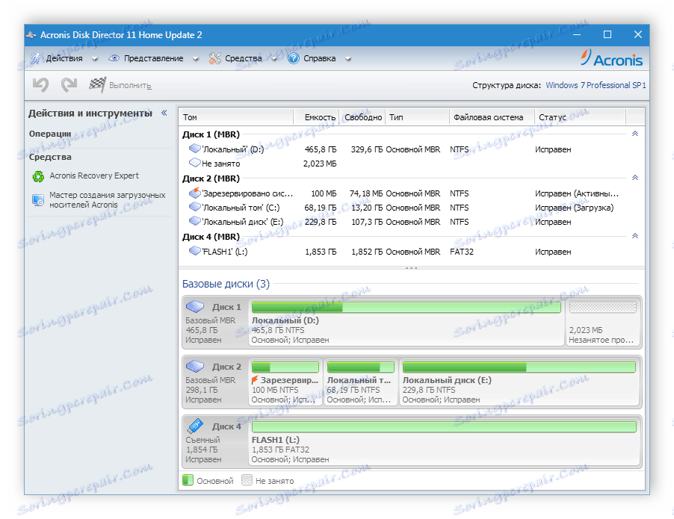Click the bootable media builder icon

[38, 200]
